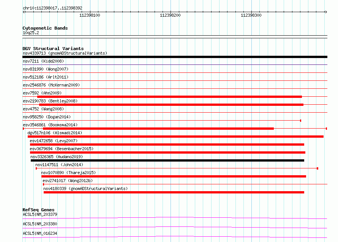Open transcript ACSL5|NM_203379
Image resolution: width=338 pixels, height=242 pixels.
40,214
